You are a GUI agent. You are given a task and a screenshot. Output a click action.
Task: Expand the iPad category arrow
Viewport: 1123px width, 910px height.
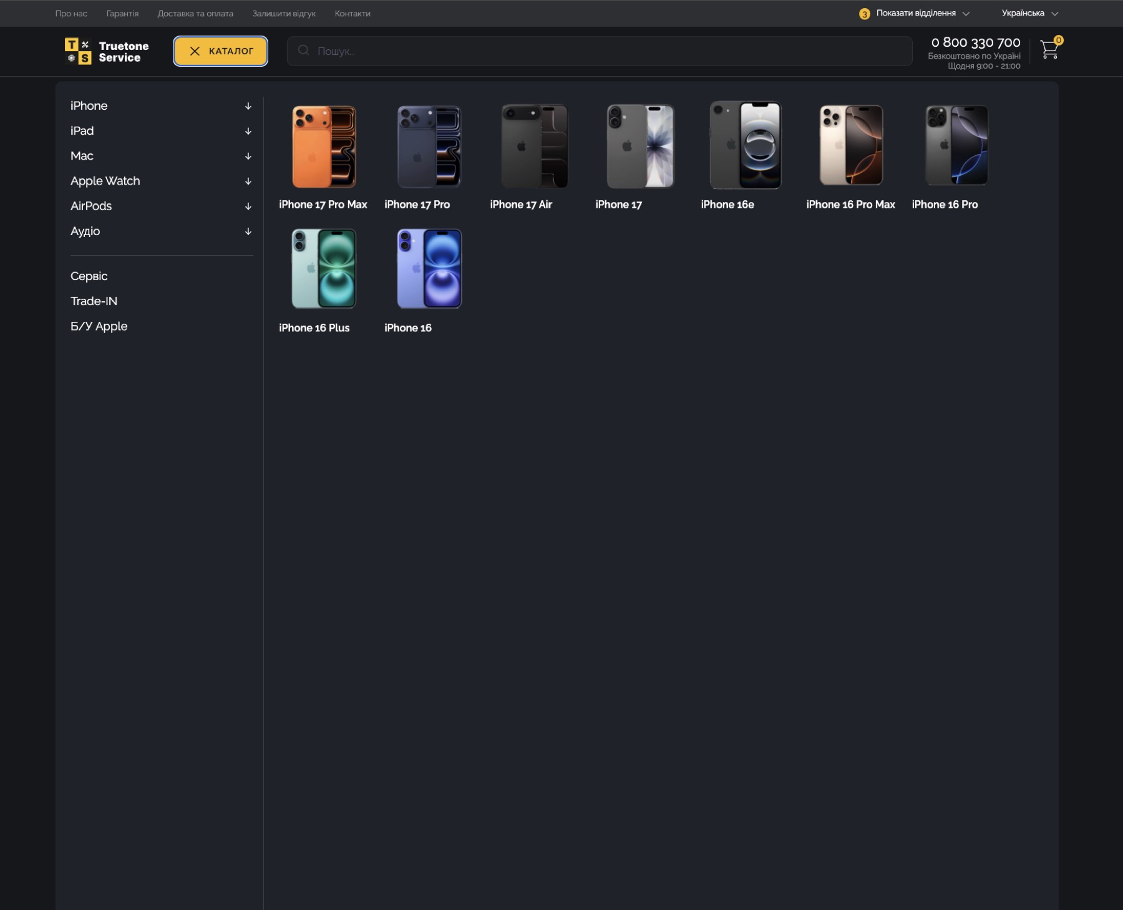click(x=248, y=131)
